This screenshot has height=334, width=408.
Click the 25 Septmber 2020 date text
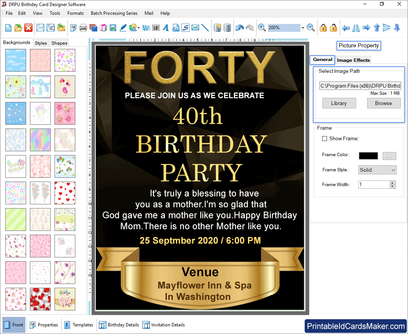point(200,240)
